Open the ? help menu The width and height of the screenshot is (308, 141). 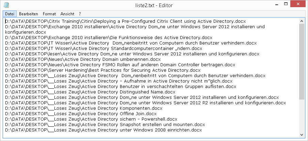[80, 14]
